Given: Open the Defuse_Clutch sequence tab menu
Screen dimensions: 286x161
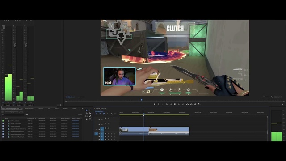Looking at the screenshot, I should pos(105,108).
